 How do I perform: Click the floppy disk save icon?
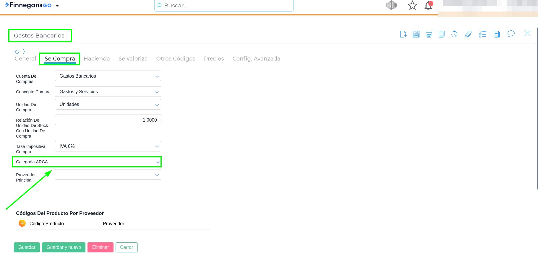(x=416, y=34)
